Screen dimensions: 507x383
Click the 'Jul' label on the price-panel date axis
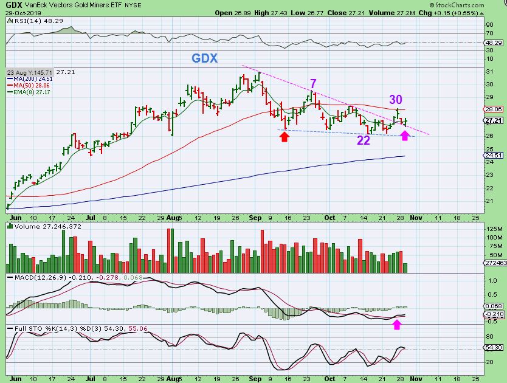tap(91, 218)
